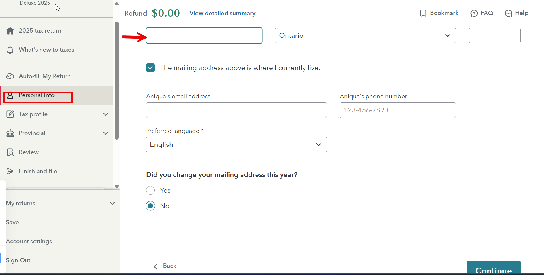Click the magnifier document Review icon
The height and width of the screenshot is (275, 544).
10,152
